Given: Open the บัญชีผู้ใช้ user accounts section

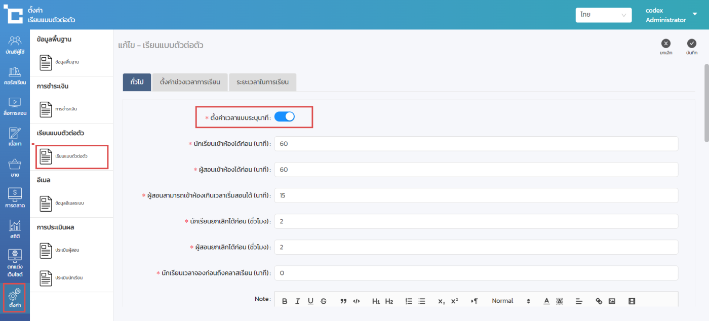Looking at the screenshot, I should coord(15,45).
